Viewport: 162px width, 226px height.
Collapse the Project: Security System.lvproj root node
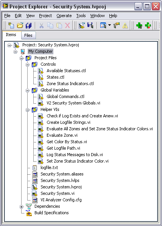[x=9, y=46]
